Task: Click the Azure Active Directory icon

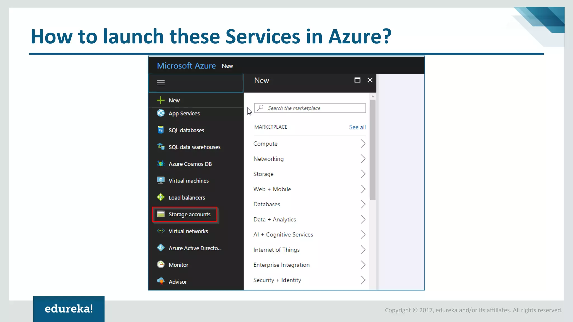Action: coord(161,248)
